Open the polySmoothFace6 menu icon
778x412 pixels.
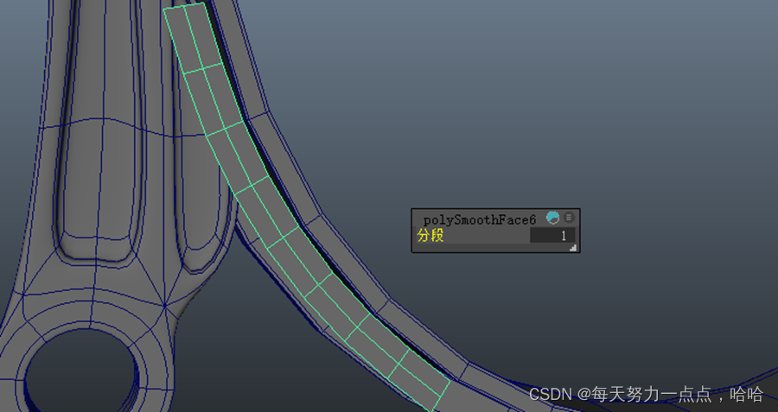coord(569,218)
